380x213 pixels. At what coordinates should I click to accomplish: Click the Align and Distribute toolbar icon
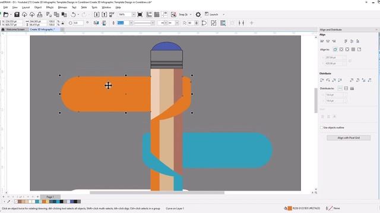[x=242, y=23]
